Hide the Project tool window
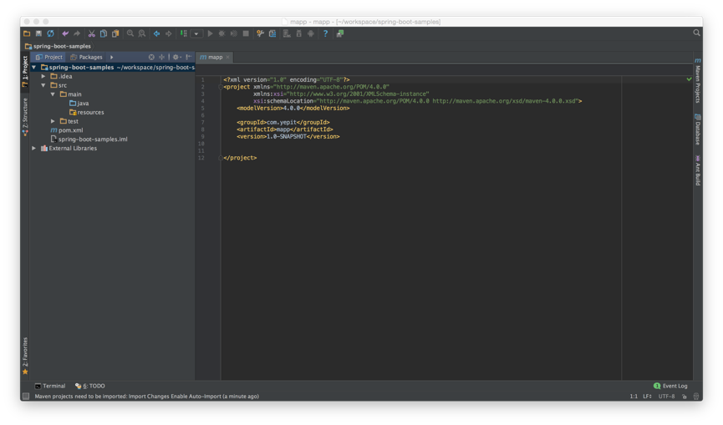Image resolution: width=723 pixels, height=425 pixels. [188, 57]
